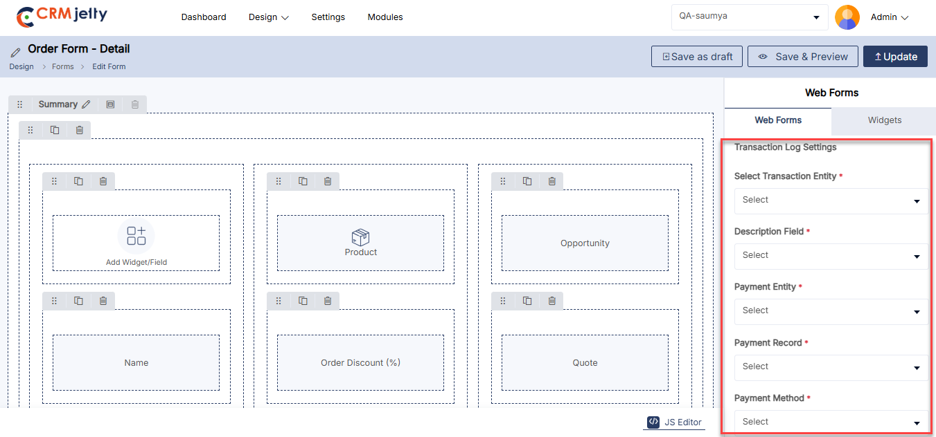Screen dimensions: 936x437
Task: Expand the Payment Entity dropdown
Action: 831,311
